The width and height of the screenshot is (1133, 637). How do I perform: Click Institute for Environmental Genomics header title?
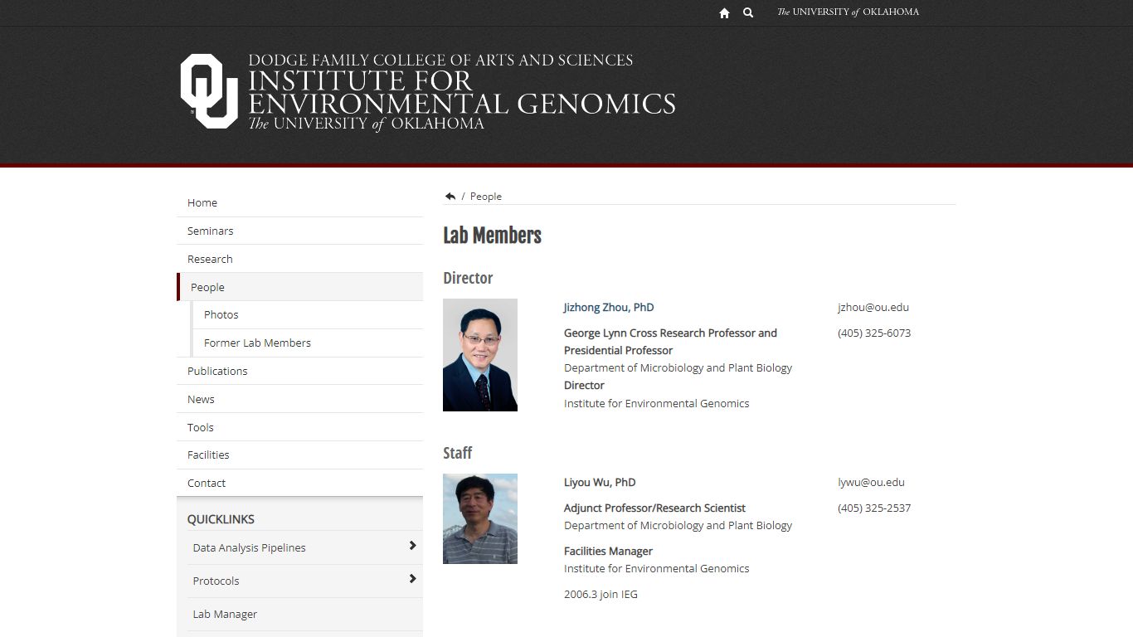tap(462, 92)
